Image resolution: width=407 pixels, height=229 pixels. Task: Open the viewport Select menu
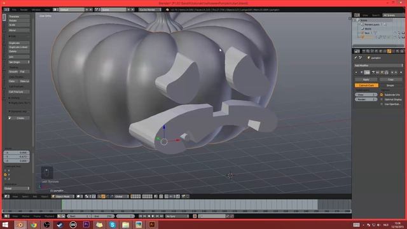point(25,197)
